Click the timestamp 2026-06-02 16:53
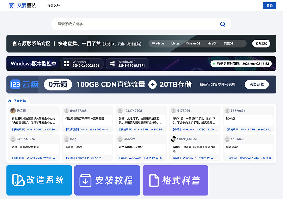 [x=256, y=64]
